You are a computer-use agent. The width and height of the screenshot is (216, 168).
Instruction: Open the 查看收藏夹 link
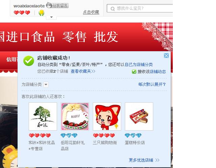(83, 71)
